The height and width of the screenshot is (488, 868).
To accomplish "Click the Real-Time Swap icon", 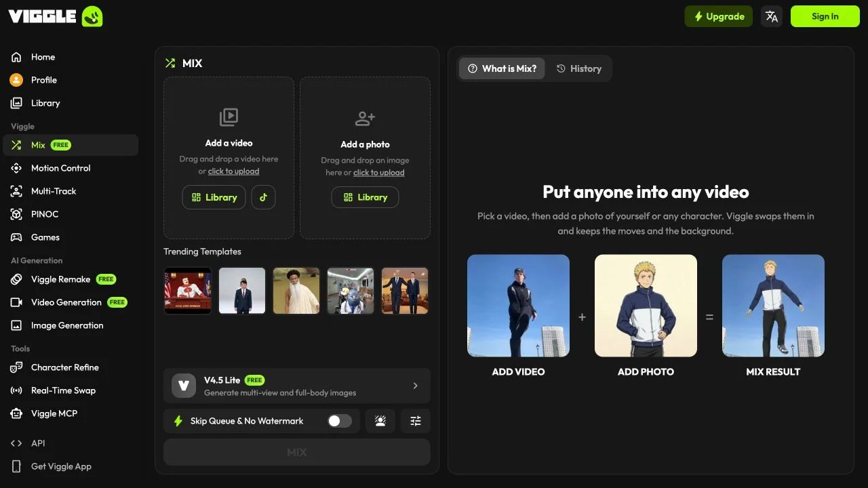I will [16, 390].
